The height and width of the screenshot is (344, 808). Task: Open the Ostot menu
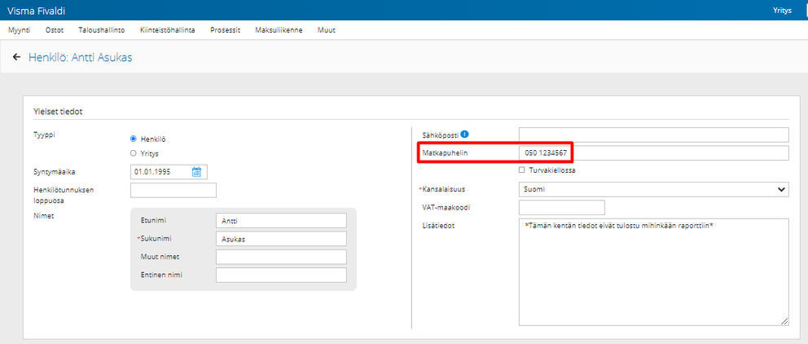point(54,30)
